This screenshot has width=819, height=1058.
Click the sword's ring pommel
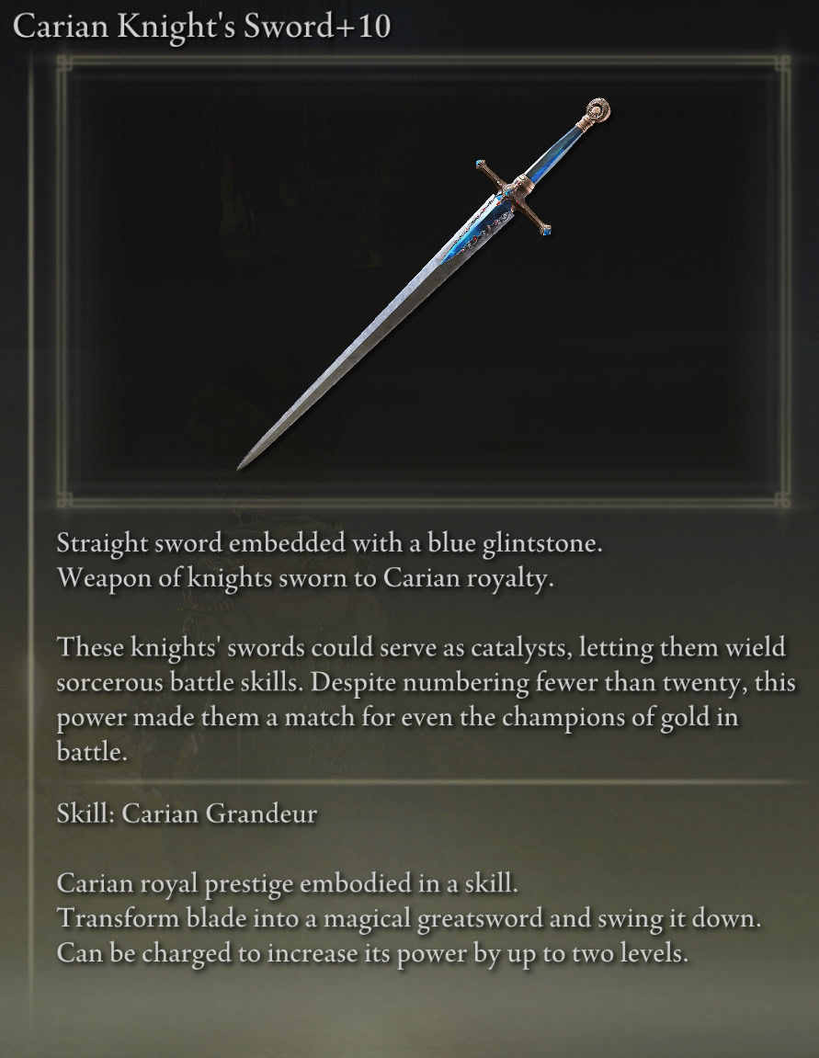click(x=597, y=110)
